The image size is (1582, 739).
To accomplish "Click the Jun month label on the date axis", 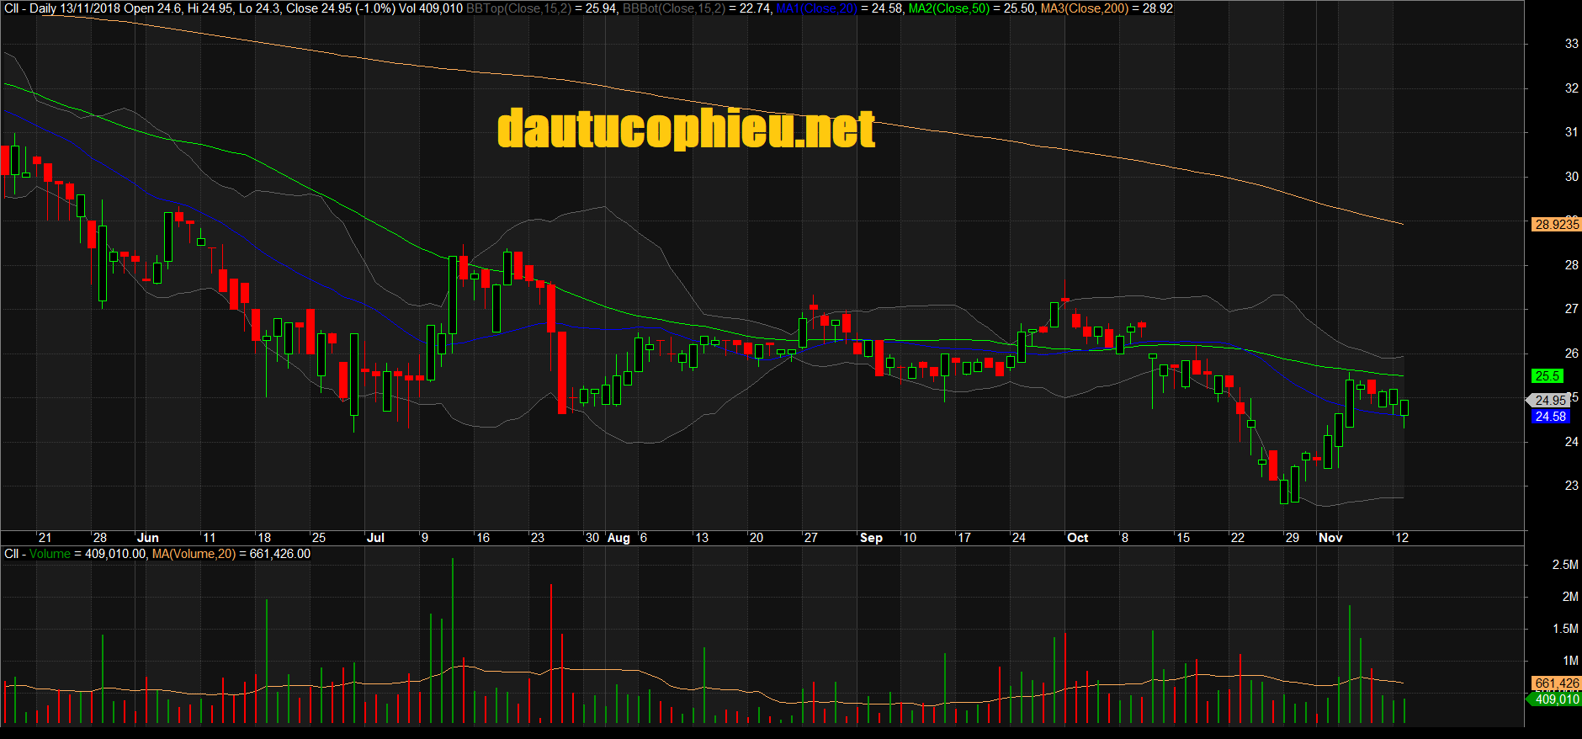I will pyautogui.click(x=148, y=538).
